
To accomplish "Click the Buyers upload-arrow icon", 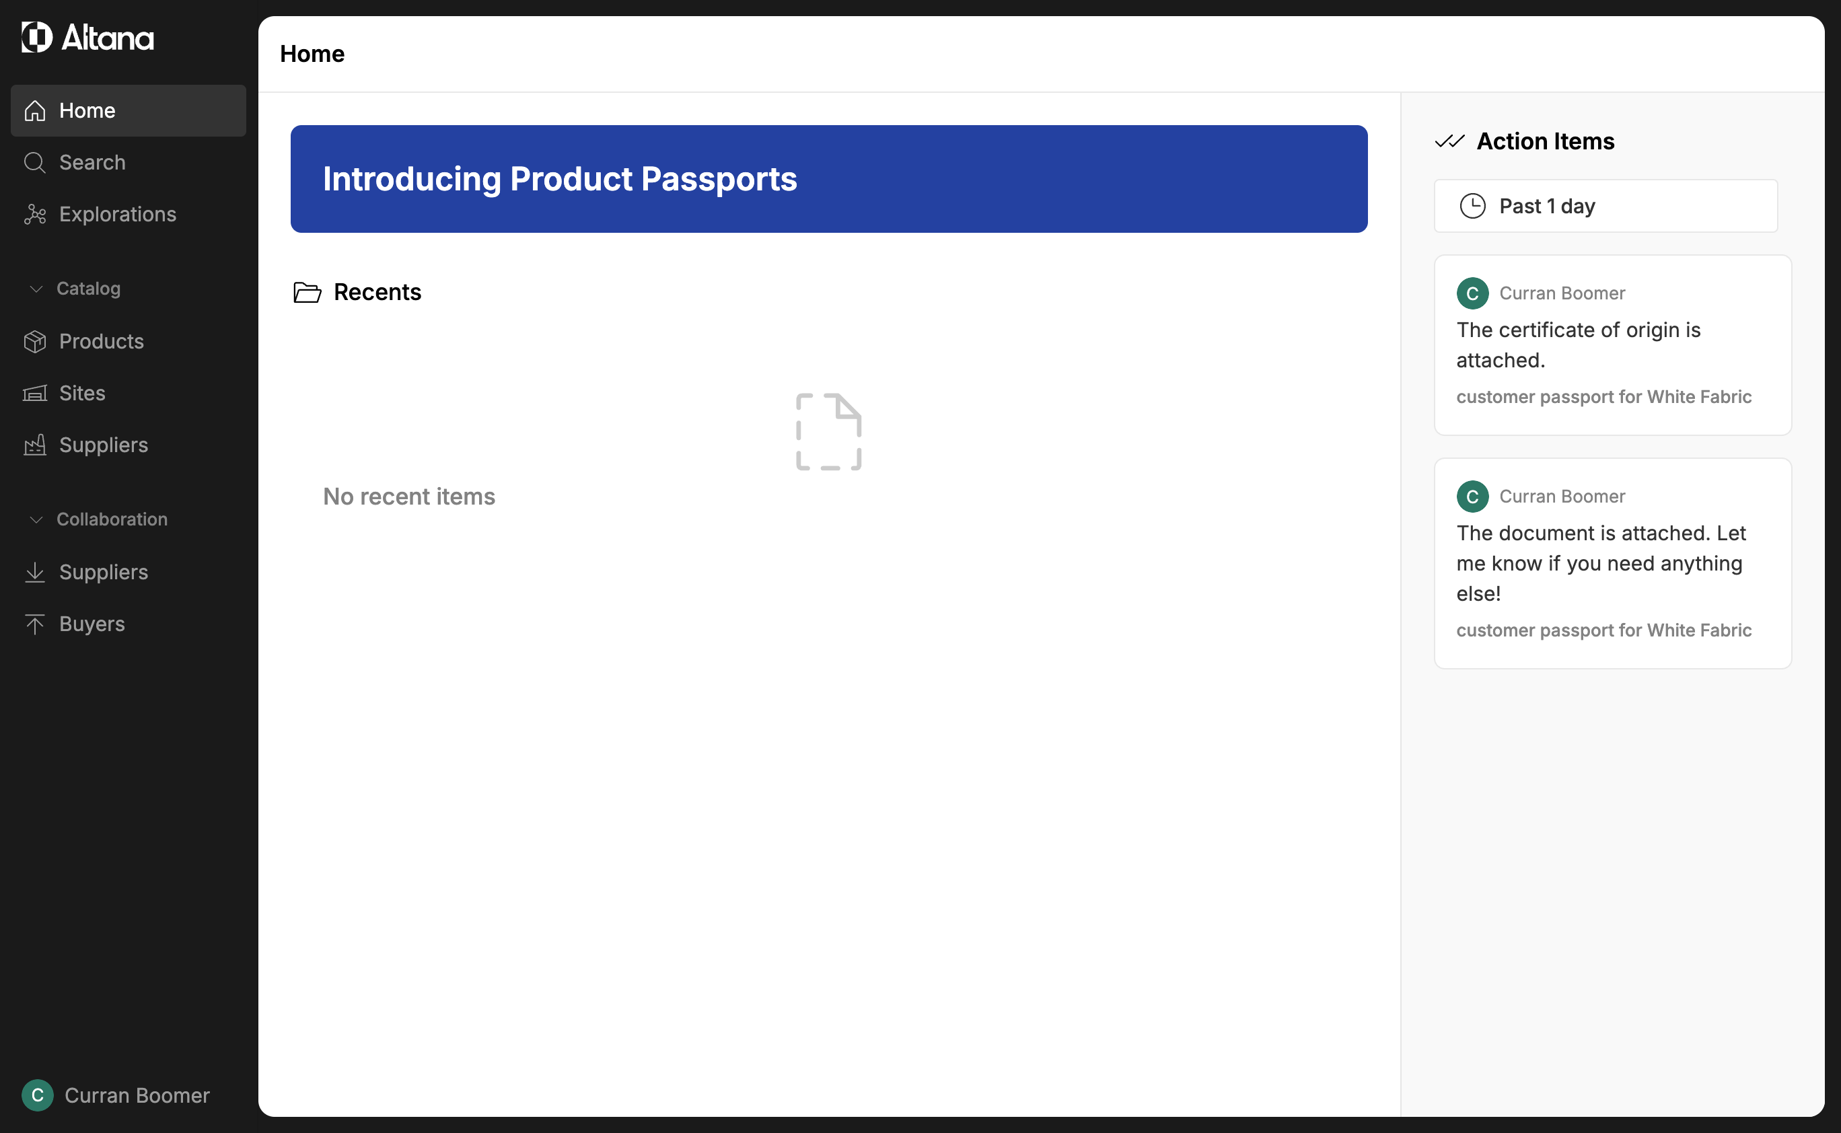I will tap(34, 624).
